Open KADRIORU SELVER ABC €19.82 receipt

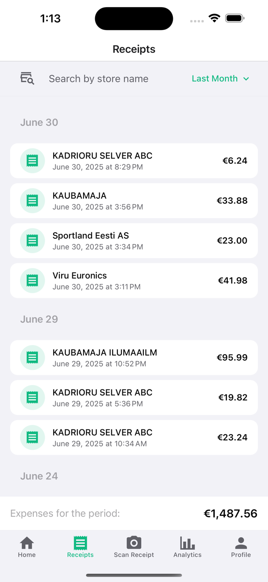point(134,398)
